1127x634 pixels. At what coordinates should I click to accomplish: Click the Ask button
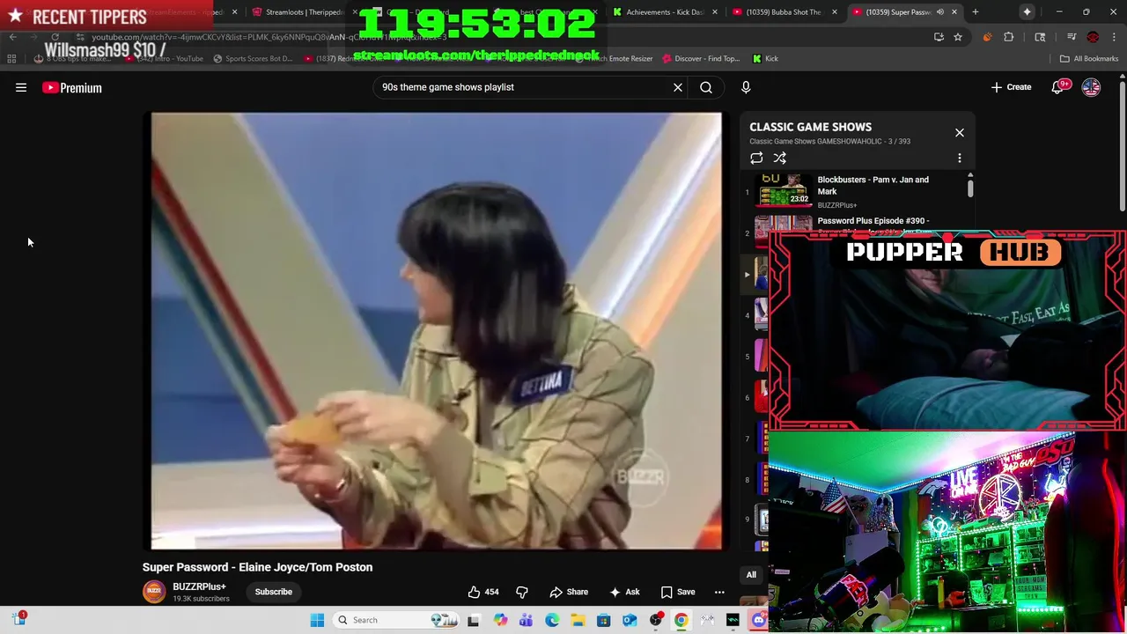(624, 592)
